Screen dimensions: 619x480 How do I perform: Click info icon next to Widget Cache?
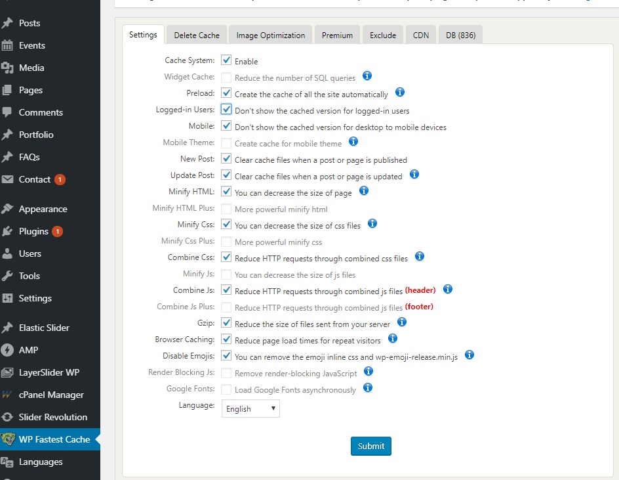[x=367, y=76]
